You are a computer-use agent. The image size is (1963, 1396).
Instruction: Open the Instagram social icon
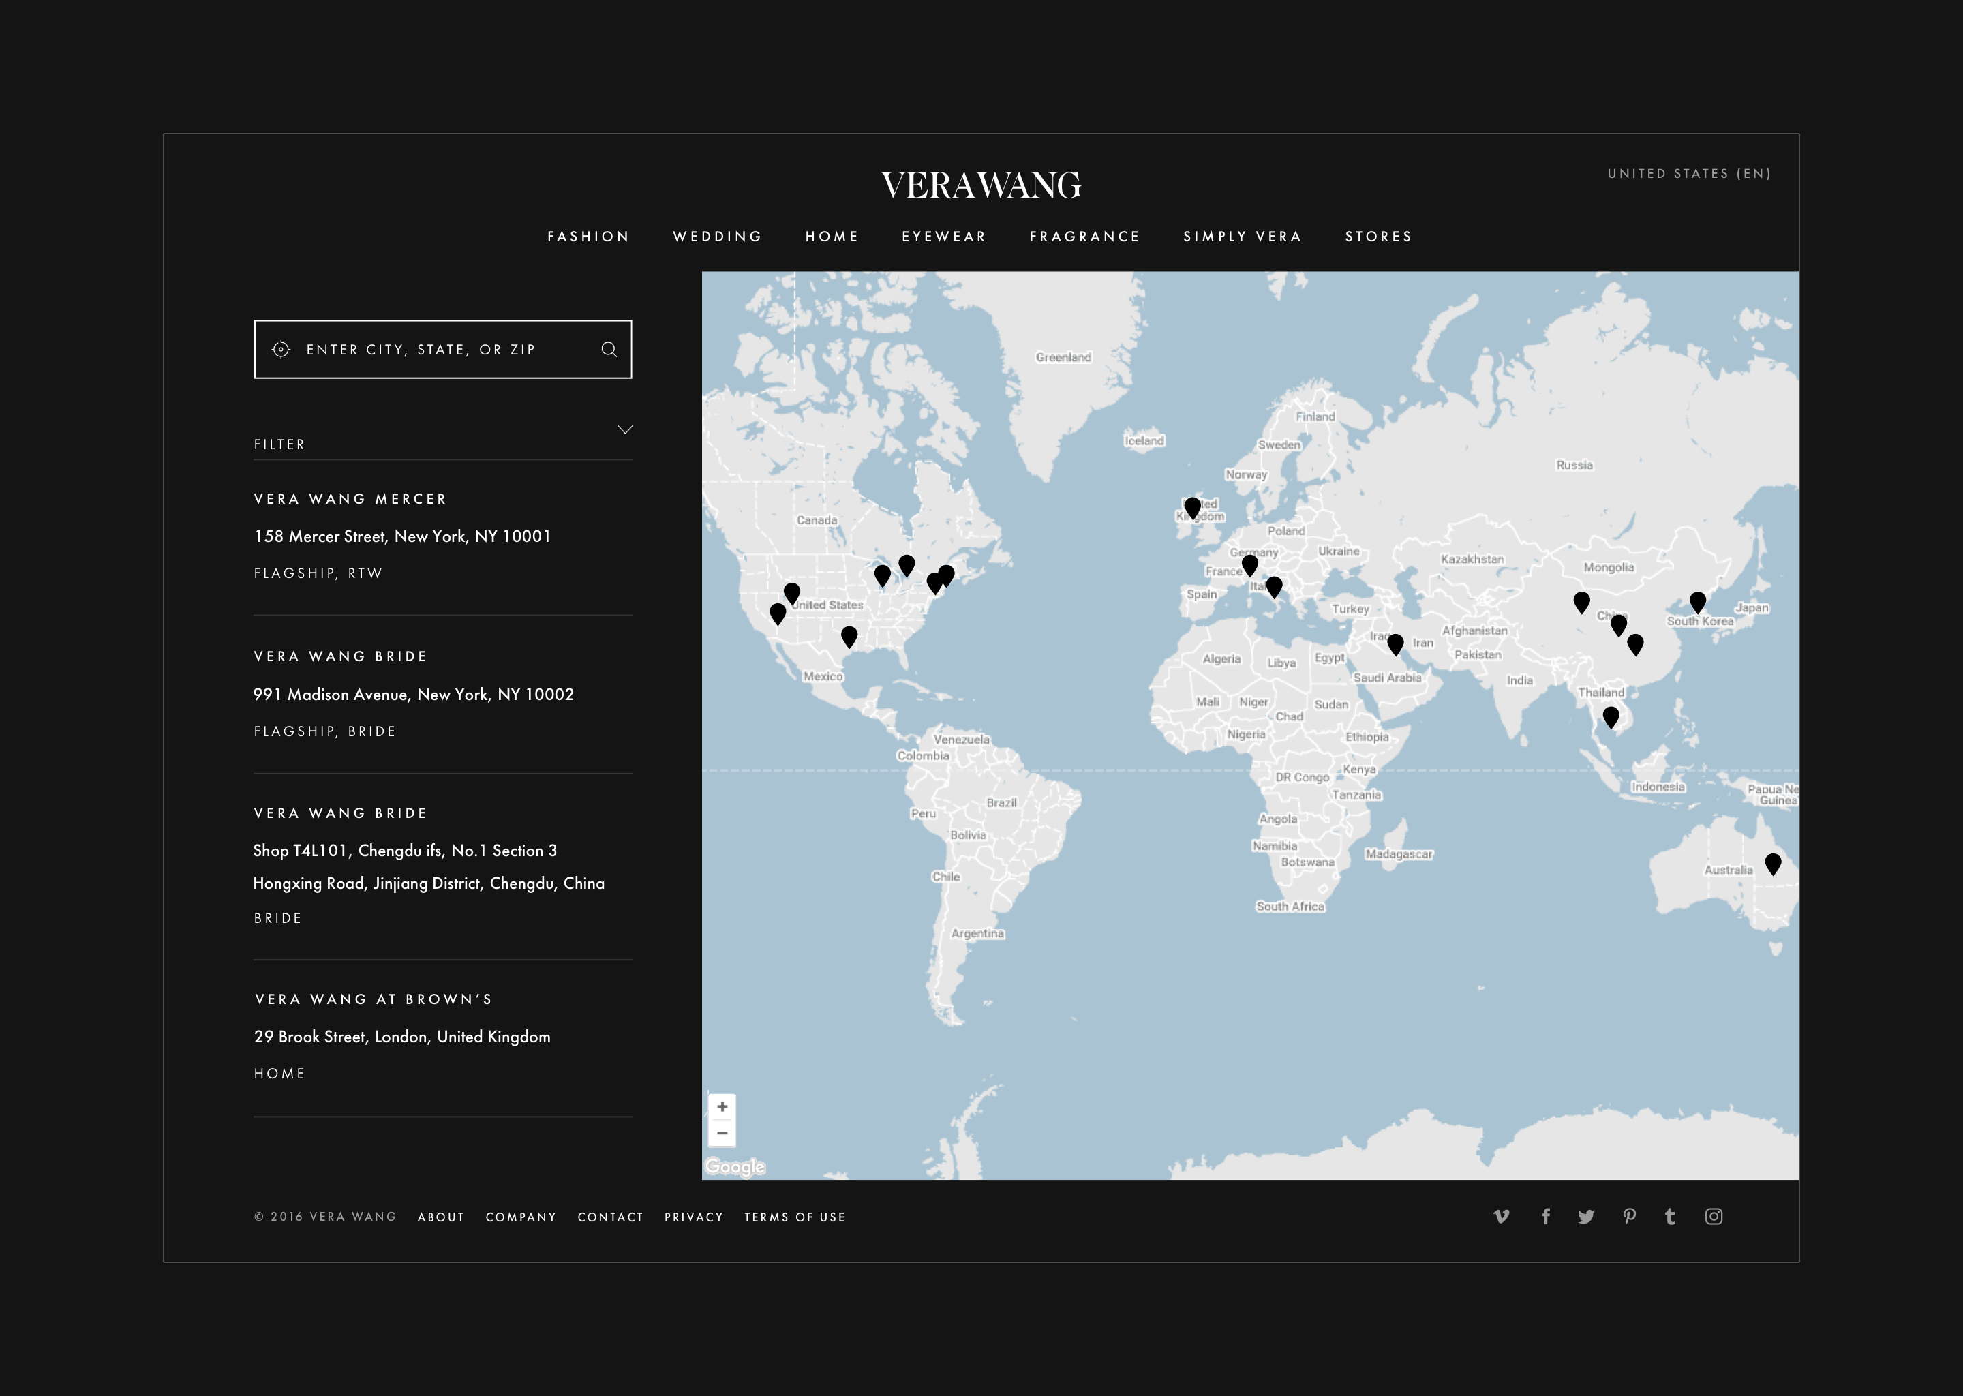coord(1713,1215)
